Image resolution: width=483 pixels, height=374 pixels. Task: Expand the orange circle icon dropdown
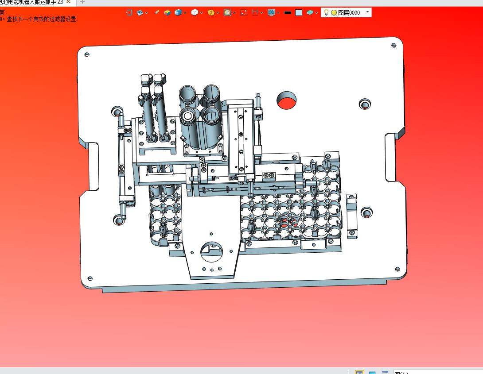(218, 13)
